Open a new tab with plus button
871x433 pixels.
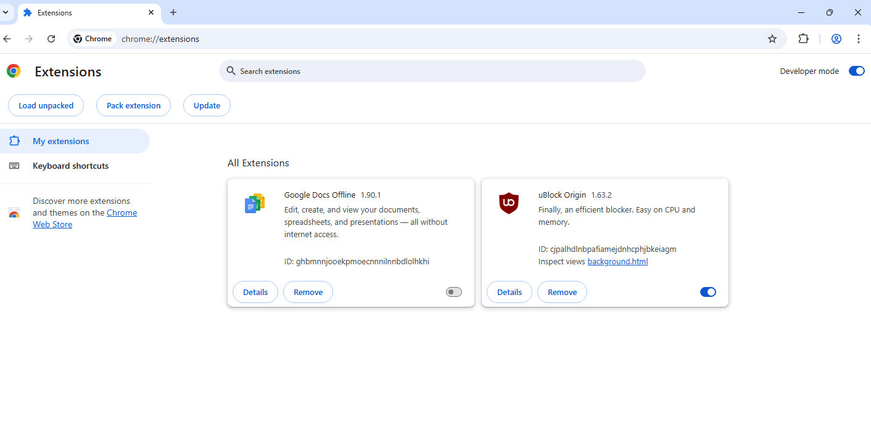tap(173, 12)
